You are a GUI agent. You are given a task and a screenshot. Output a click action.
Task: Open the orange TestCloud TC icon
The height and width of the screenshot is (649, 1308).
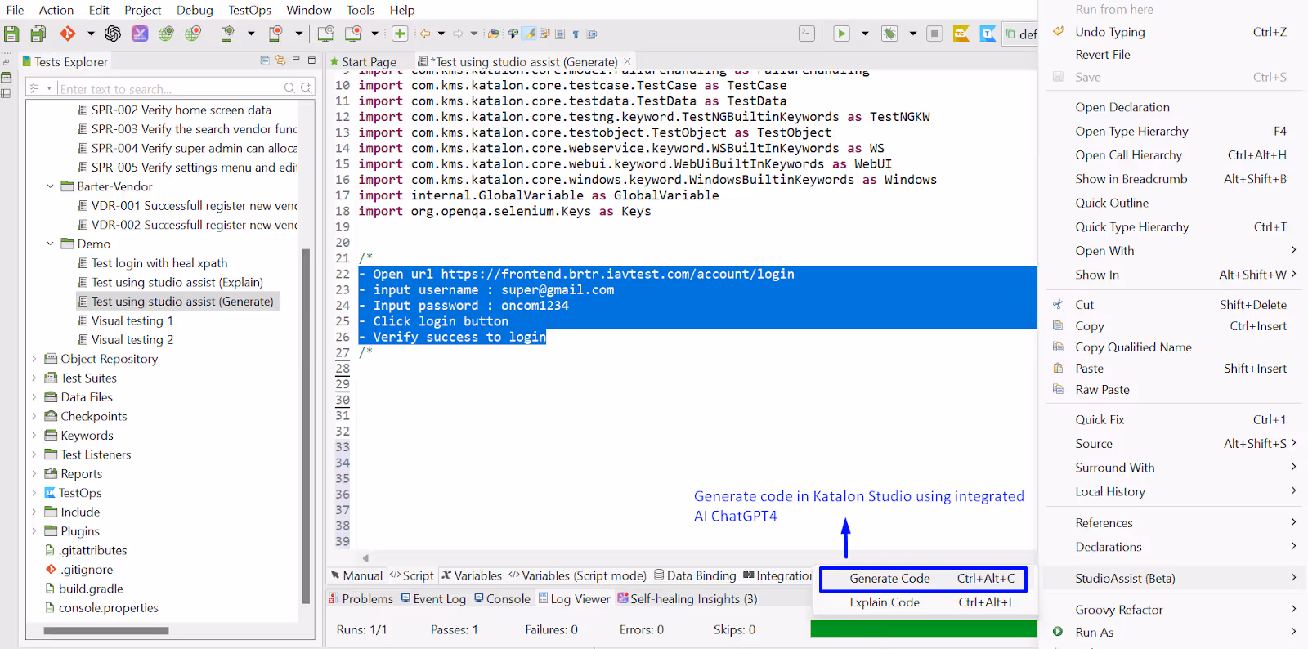tap(961, 34)
